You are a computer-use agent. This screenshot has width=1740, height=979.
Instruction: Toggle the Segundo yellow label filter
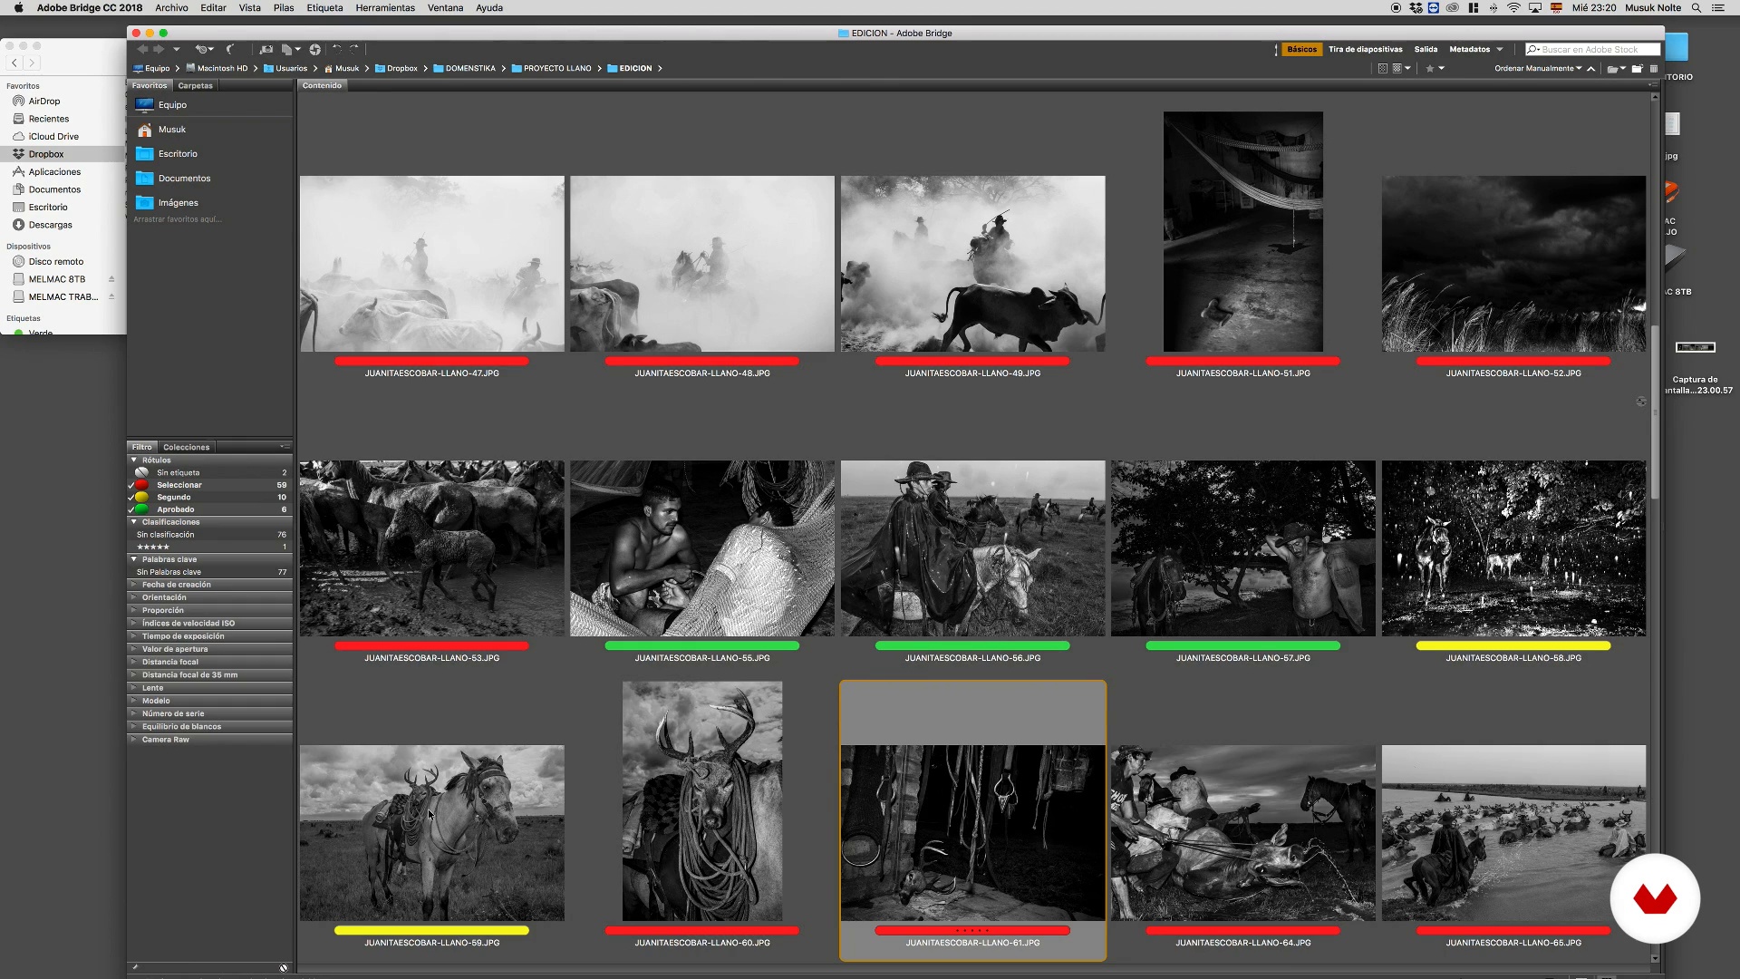click(x=173, y=497)
